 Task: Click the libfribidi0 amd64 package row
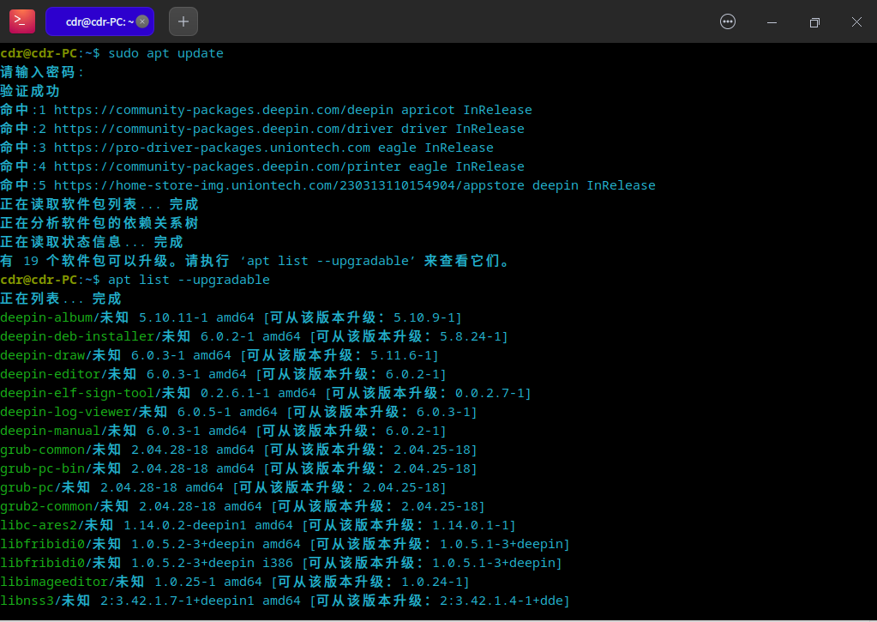[x=285, y=544]
